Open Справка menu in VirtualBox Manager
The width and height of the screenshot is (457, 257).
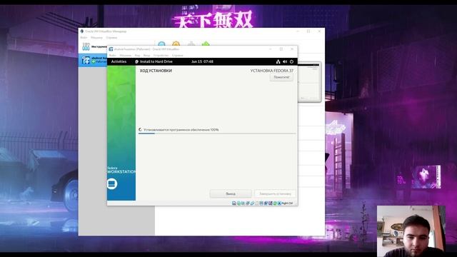111,38
